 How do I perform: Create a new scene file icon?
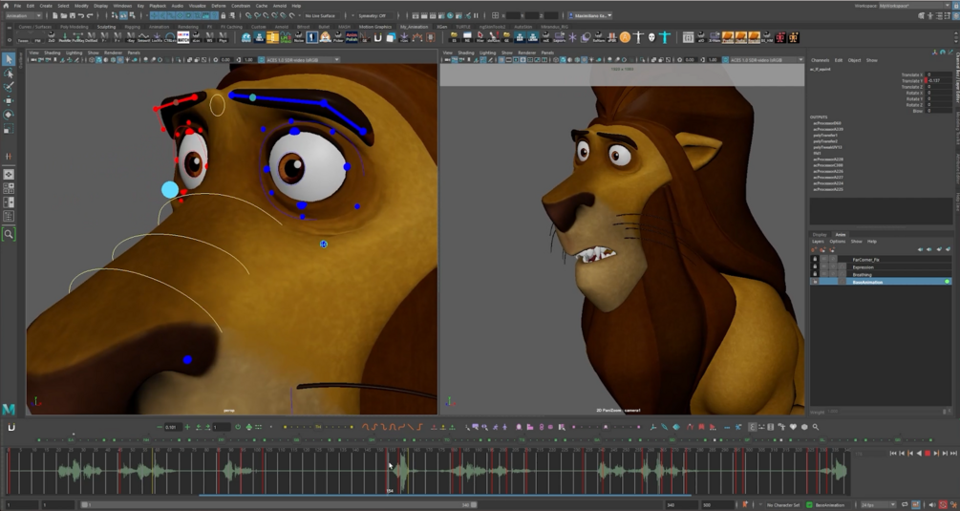click(x=55, y=15)
